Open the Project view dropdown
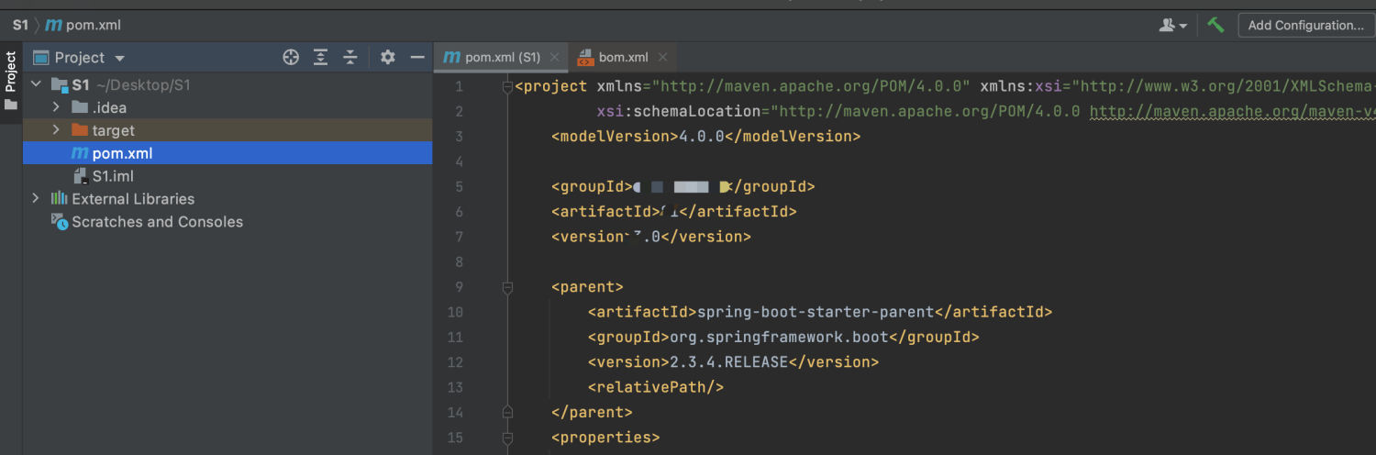Image resolution: width=1376 pixels, height=455 pixels. pos(120,58)
